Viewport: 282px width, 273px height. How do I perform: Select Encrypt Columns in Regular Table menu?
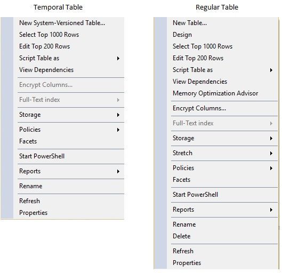click(x=222, y=108)
